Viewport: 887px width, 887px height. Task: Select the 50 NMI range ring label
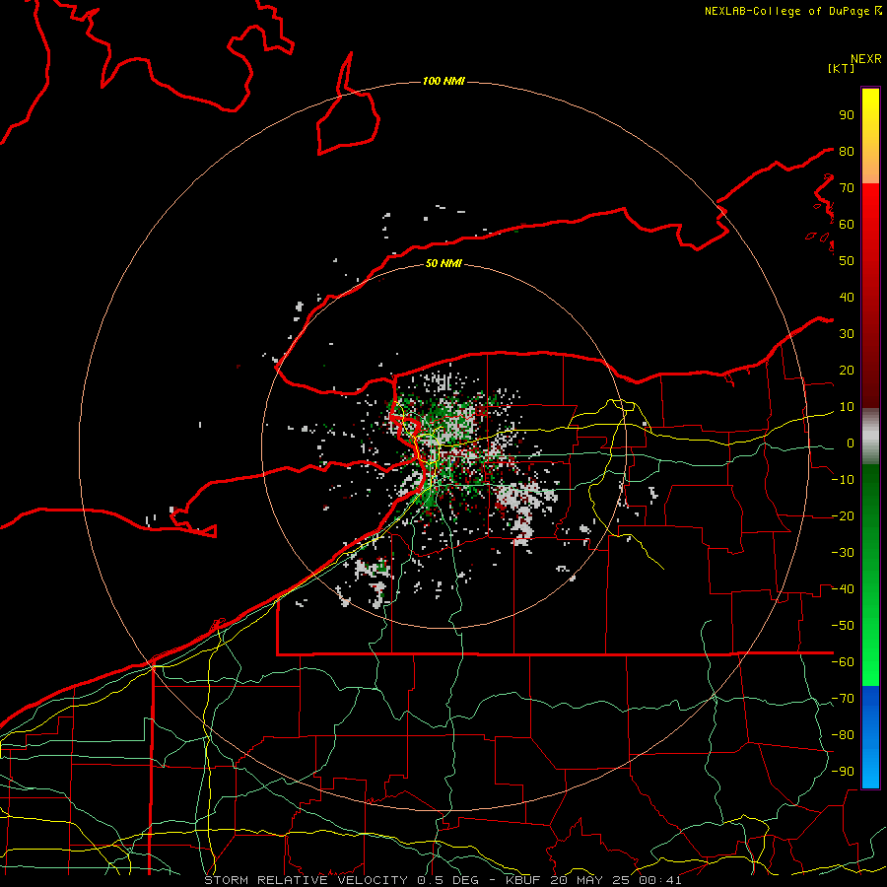[x=443, y=263]
